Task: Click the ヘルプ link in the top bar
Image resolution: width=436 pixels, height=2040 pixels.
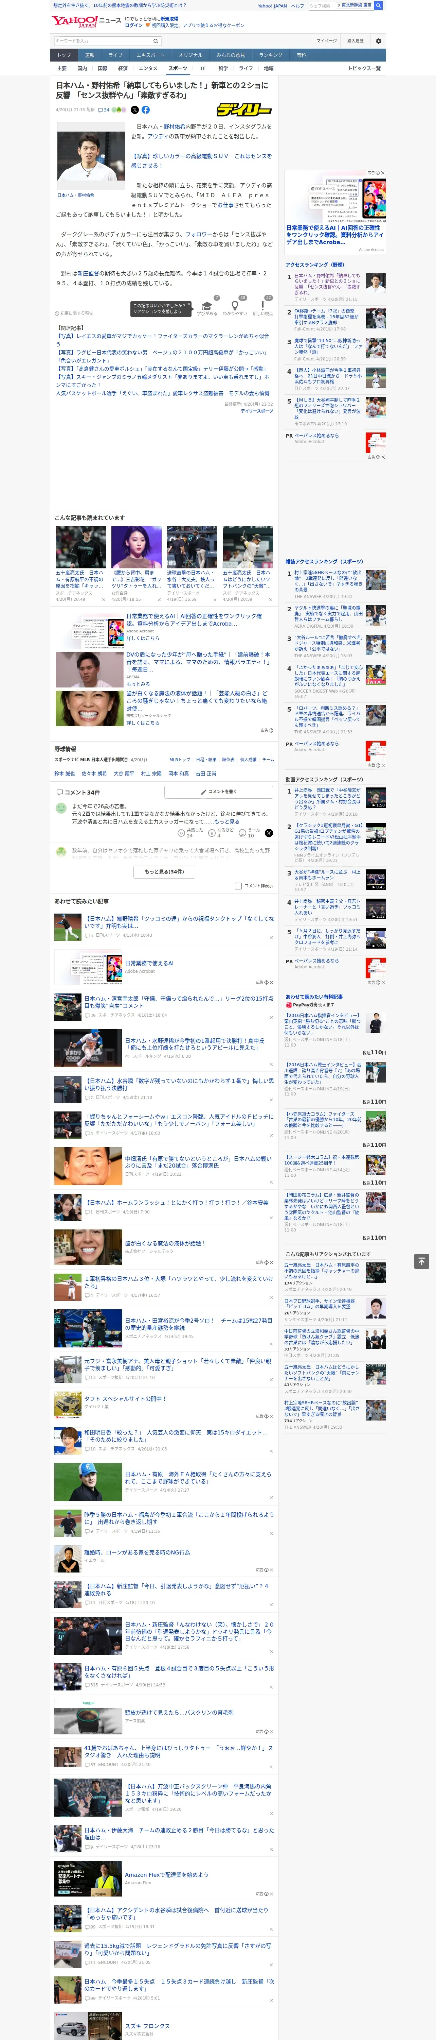Action: coord(297,5)
